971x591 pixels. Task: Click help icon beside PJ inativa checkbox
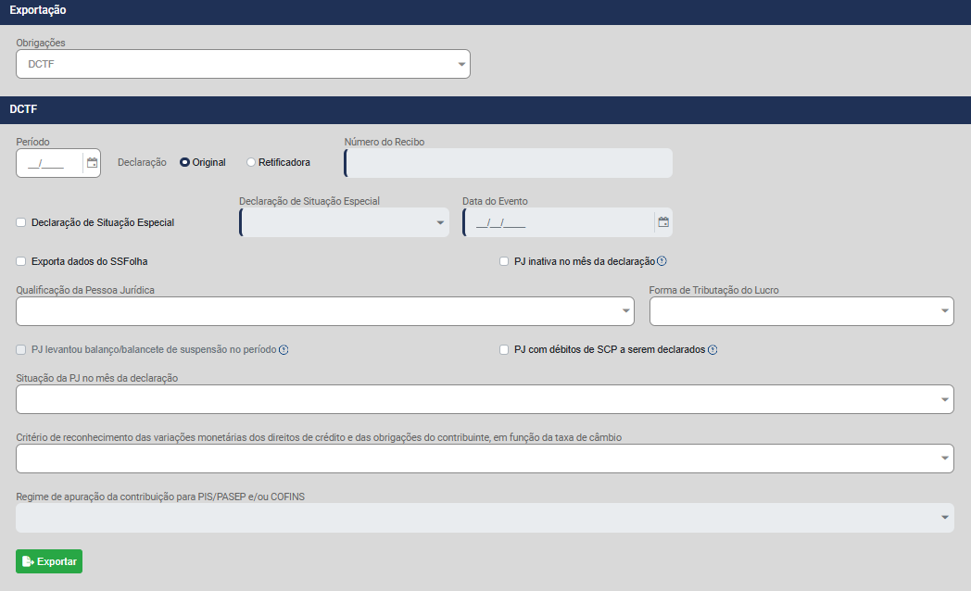[x=662, y=261]
